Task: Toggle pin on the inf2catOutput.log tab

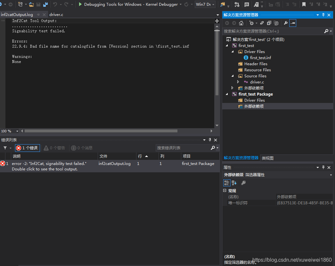Action: click(38, 15)
